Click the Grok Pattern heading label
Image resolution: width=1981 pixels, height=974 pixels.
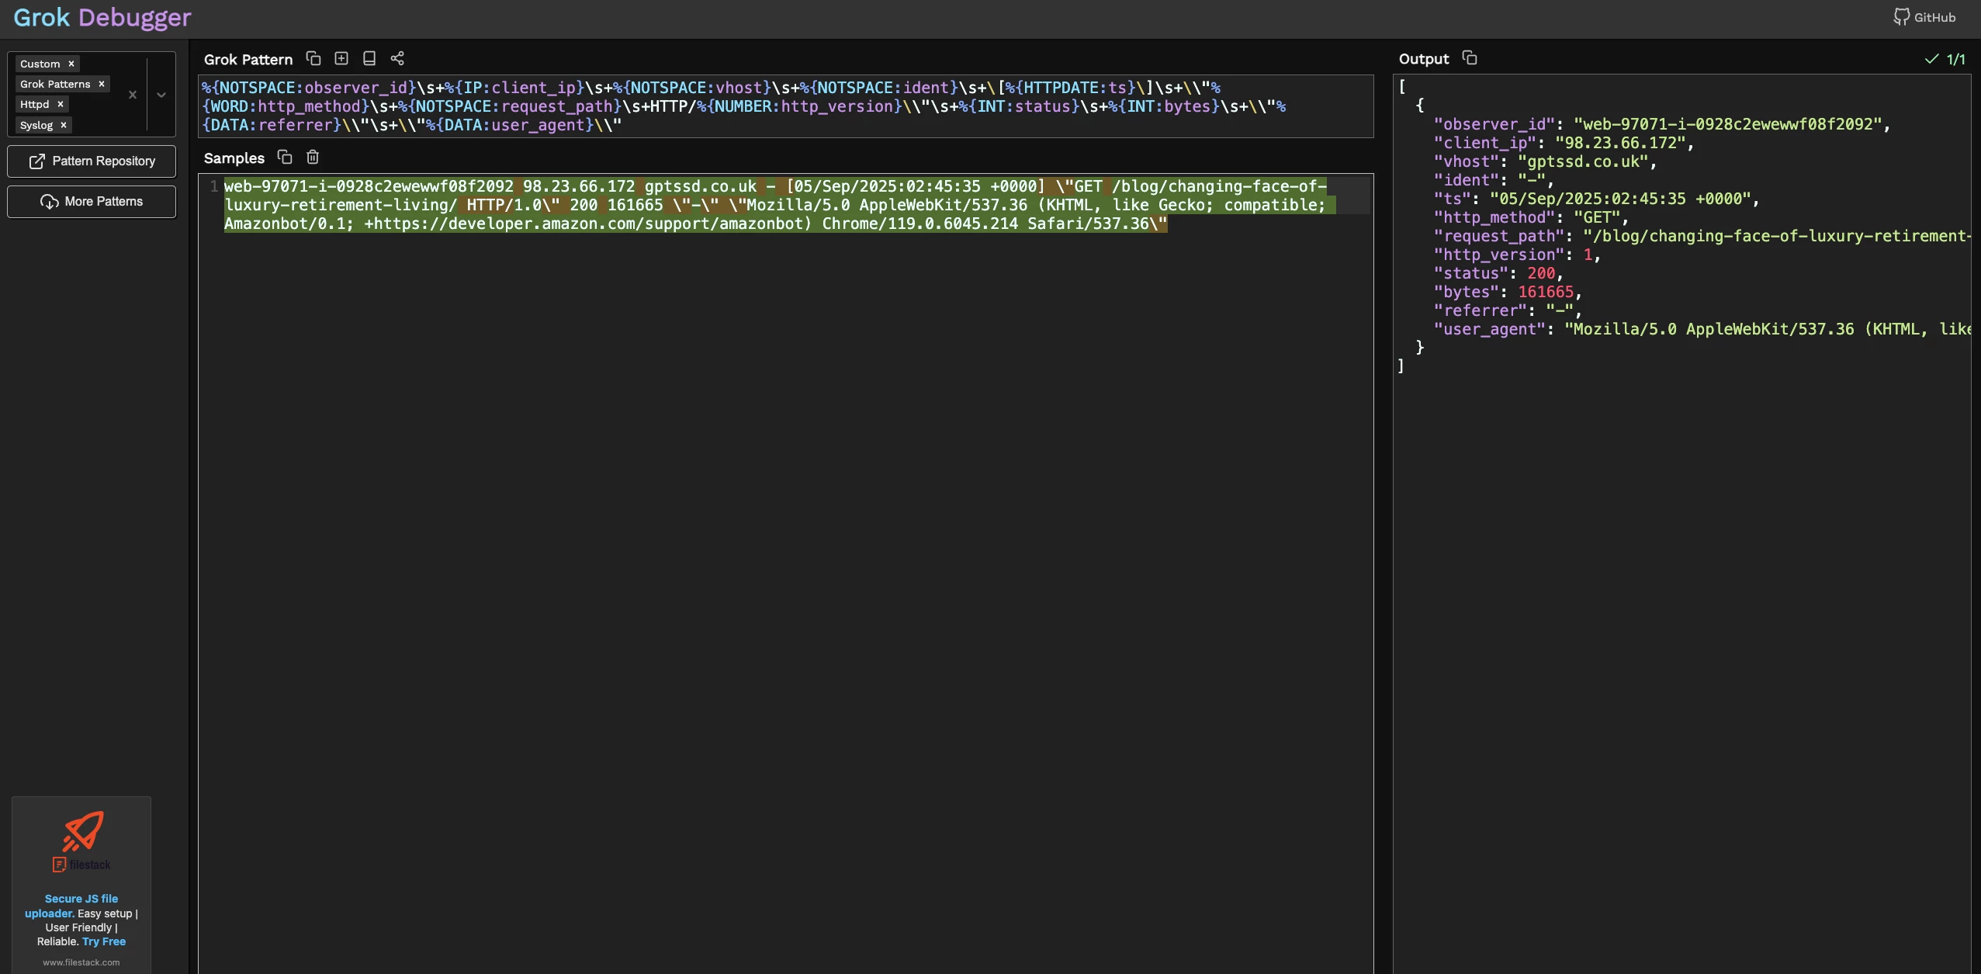click(248, 59)
